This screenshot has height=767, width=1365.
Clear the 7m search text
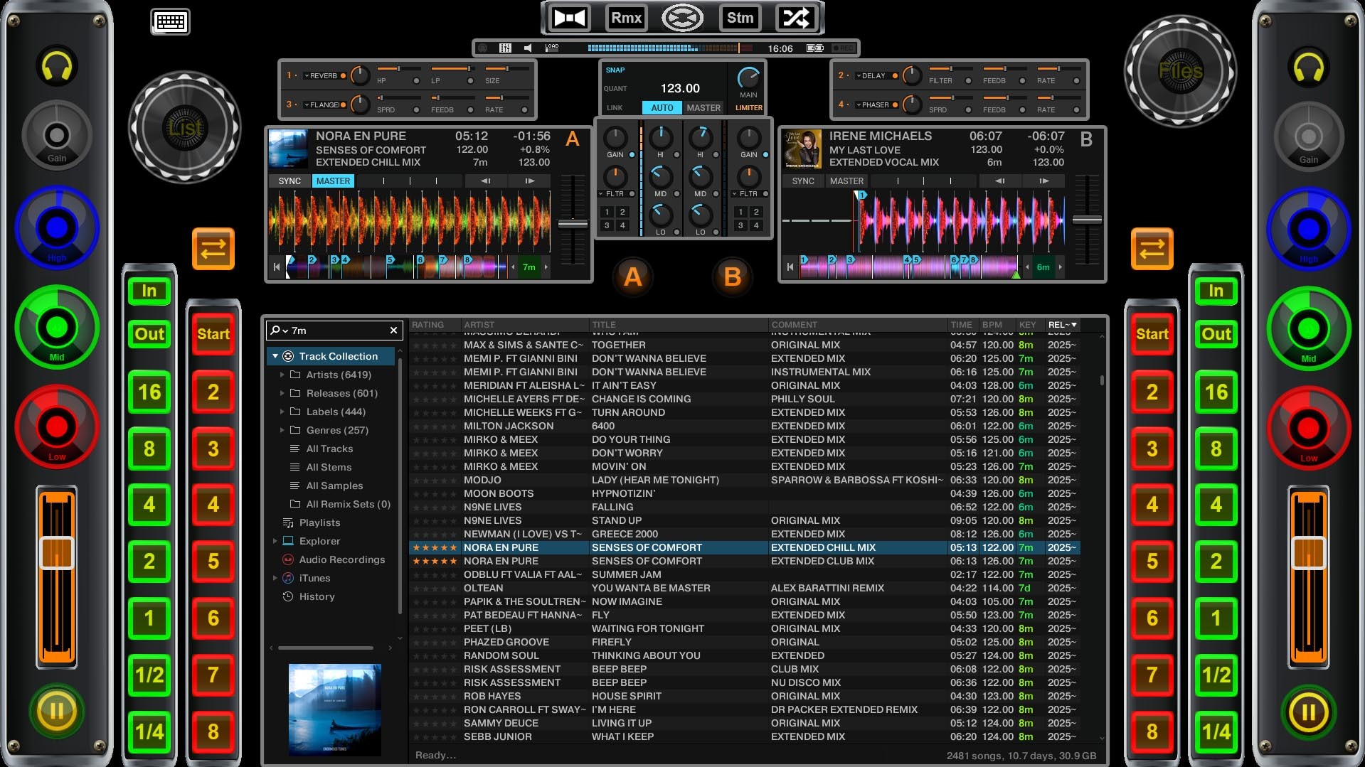[393, 331]
